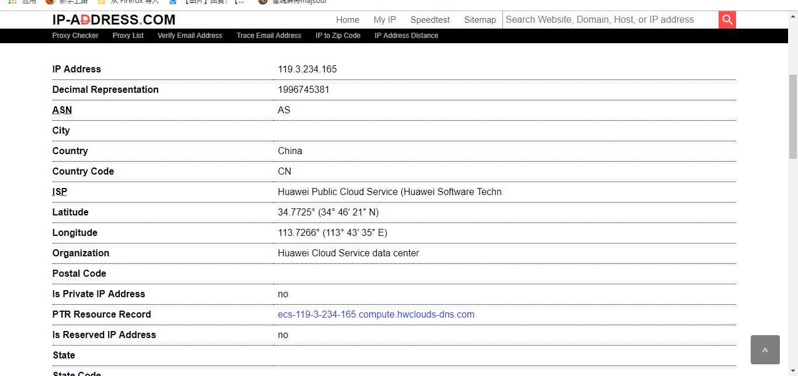Click the 'Latitude' row label

click(70, 212)
